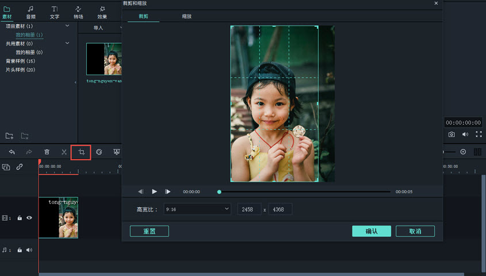This screenshot has width=486, height=276.
Task: Collapse the 项目素材 folder chevron
Action: (67, 26)
